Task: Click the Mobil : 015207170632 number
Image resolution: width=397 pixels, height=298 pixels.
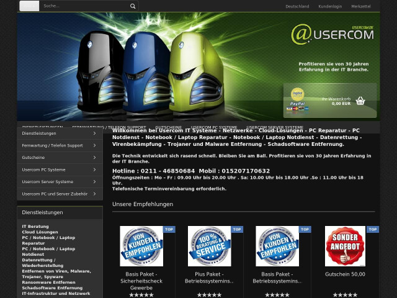Action: [x=234, y=171]
